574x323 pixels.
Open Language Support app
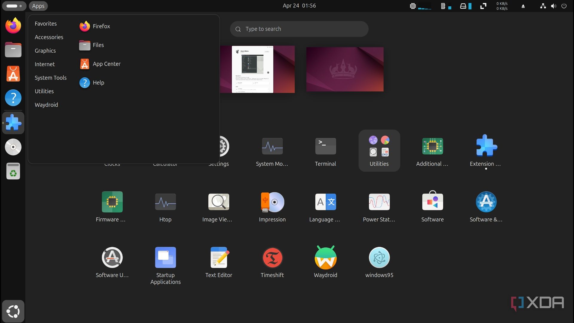tap(325, 207)
